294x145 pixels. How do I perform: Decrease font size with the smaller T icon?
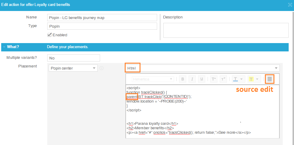(223, 79)
